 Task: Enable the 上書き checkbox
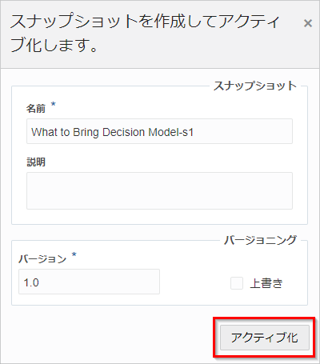pos(237,283)
